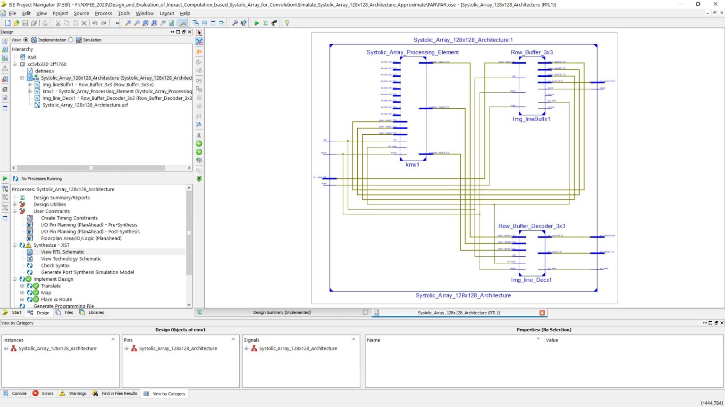The width and height of the screenshot is (725, 407).
Task: Run the selected process with the green play icon
Action: (256, 23)
